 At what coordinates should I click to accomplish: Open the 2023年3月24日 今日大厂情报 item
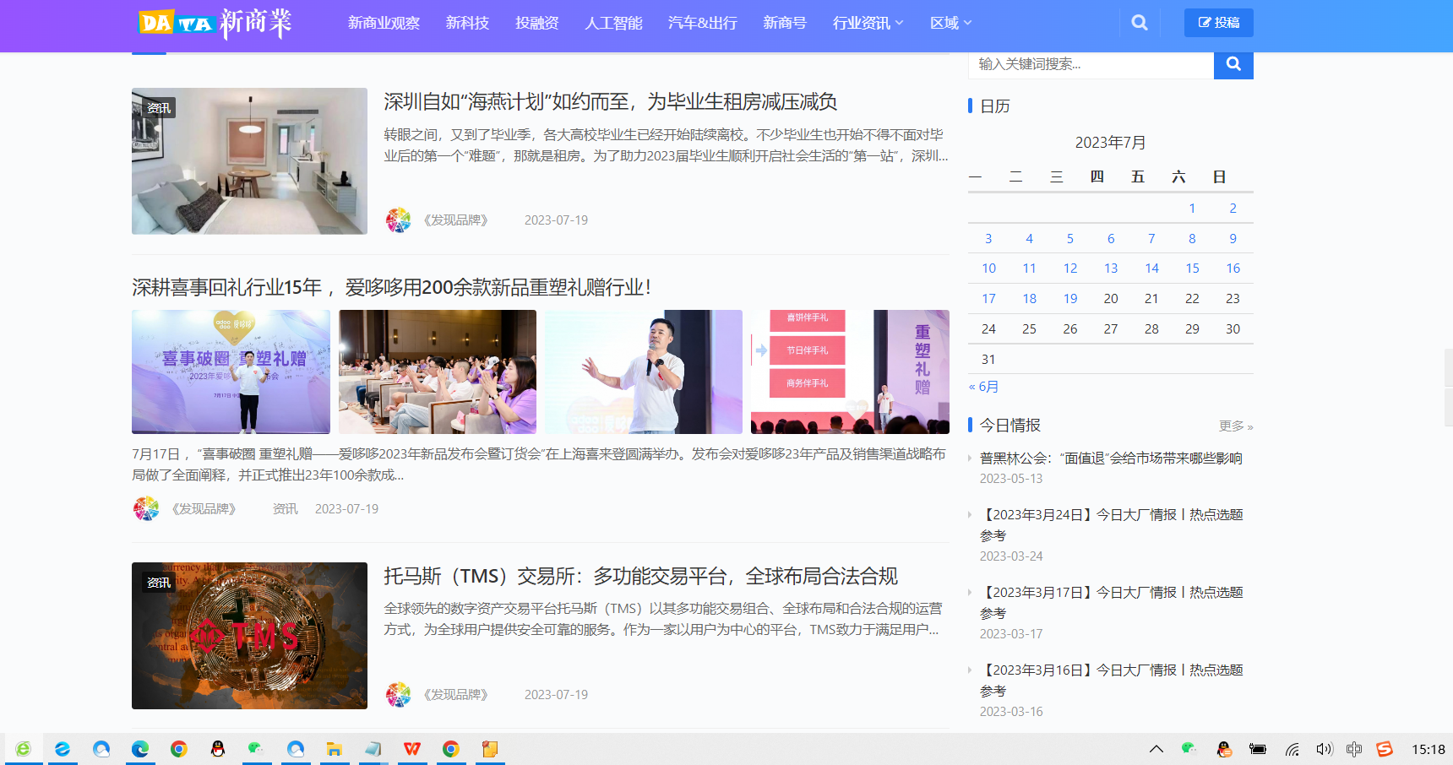[1111, 525]
